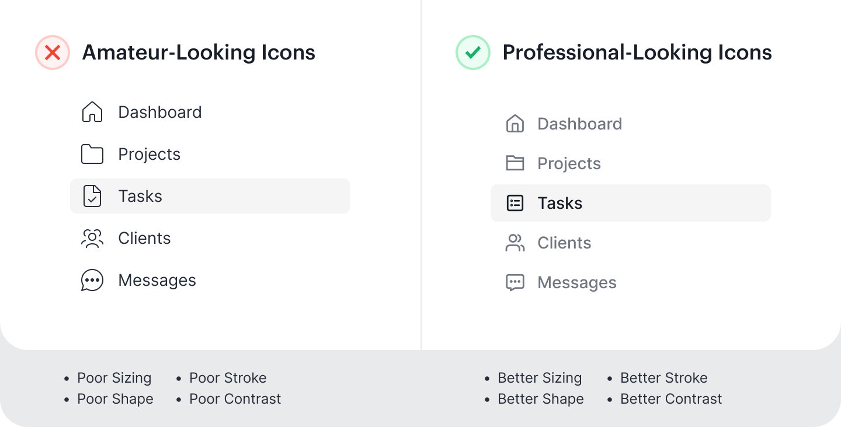Click the "Amateur-Looking Icons" heading
The image size is (841, 427).
point(199,53)
